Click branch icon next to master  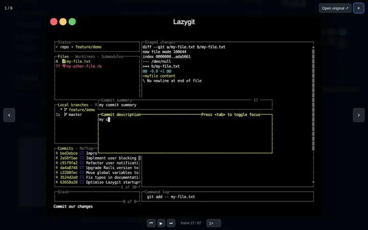pos(65,114)
